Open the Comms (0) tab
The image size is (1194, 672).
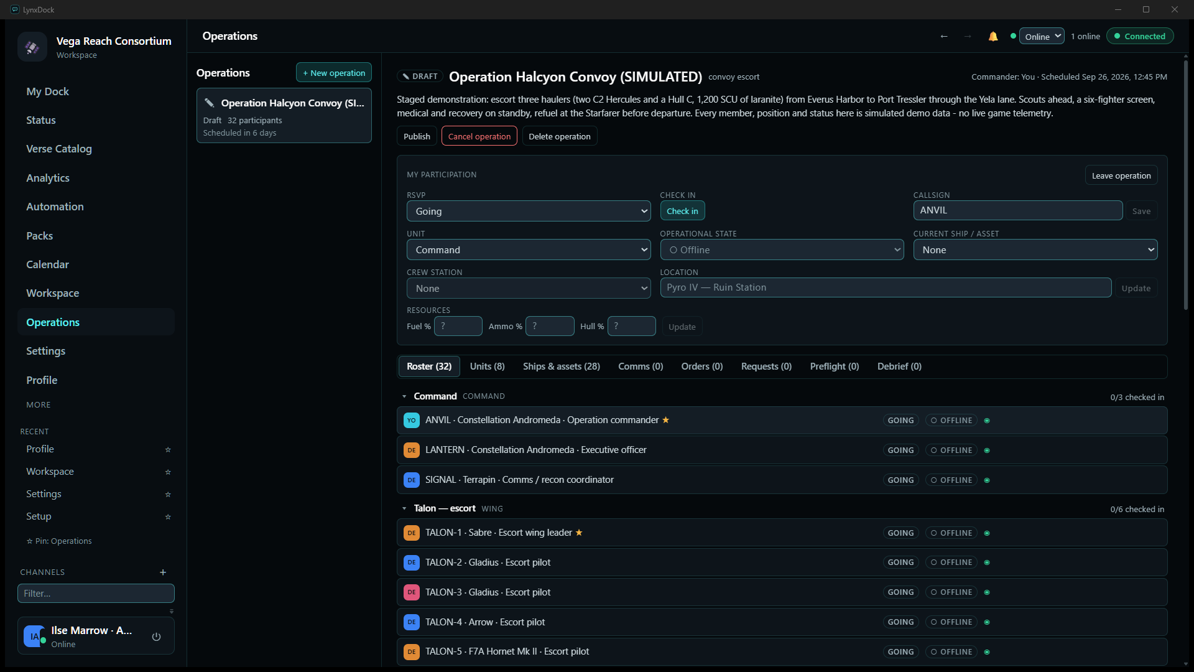pyautogui.click(x=641, y=366)
